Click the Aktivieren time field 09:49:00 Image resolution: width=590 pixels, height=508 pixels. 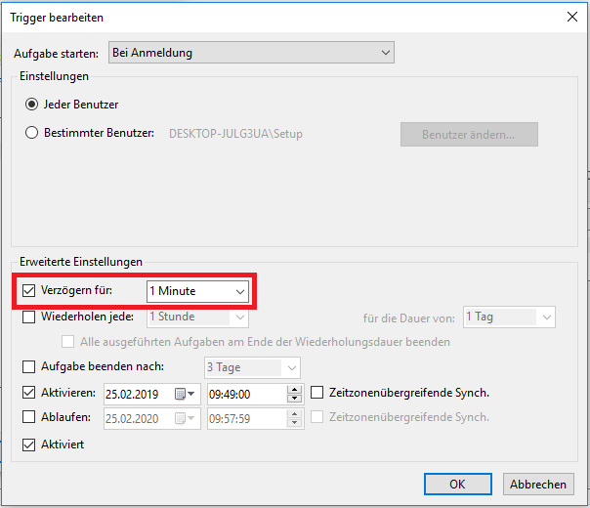point(244,394)
